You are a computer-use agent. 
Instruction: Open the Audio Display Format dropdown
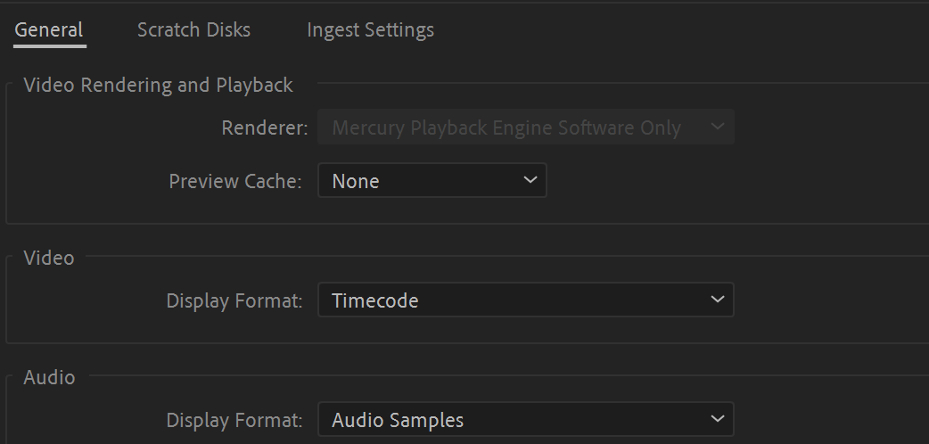point(525,420)
